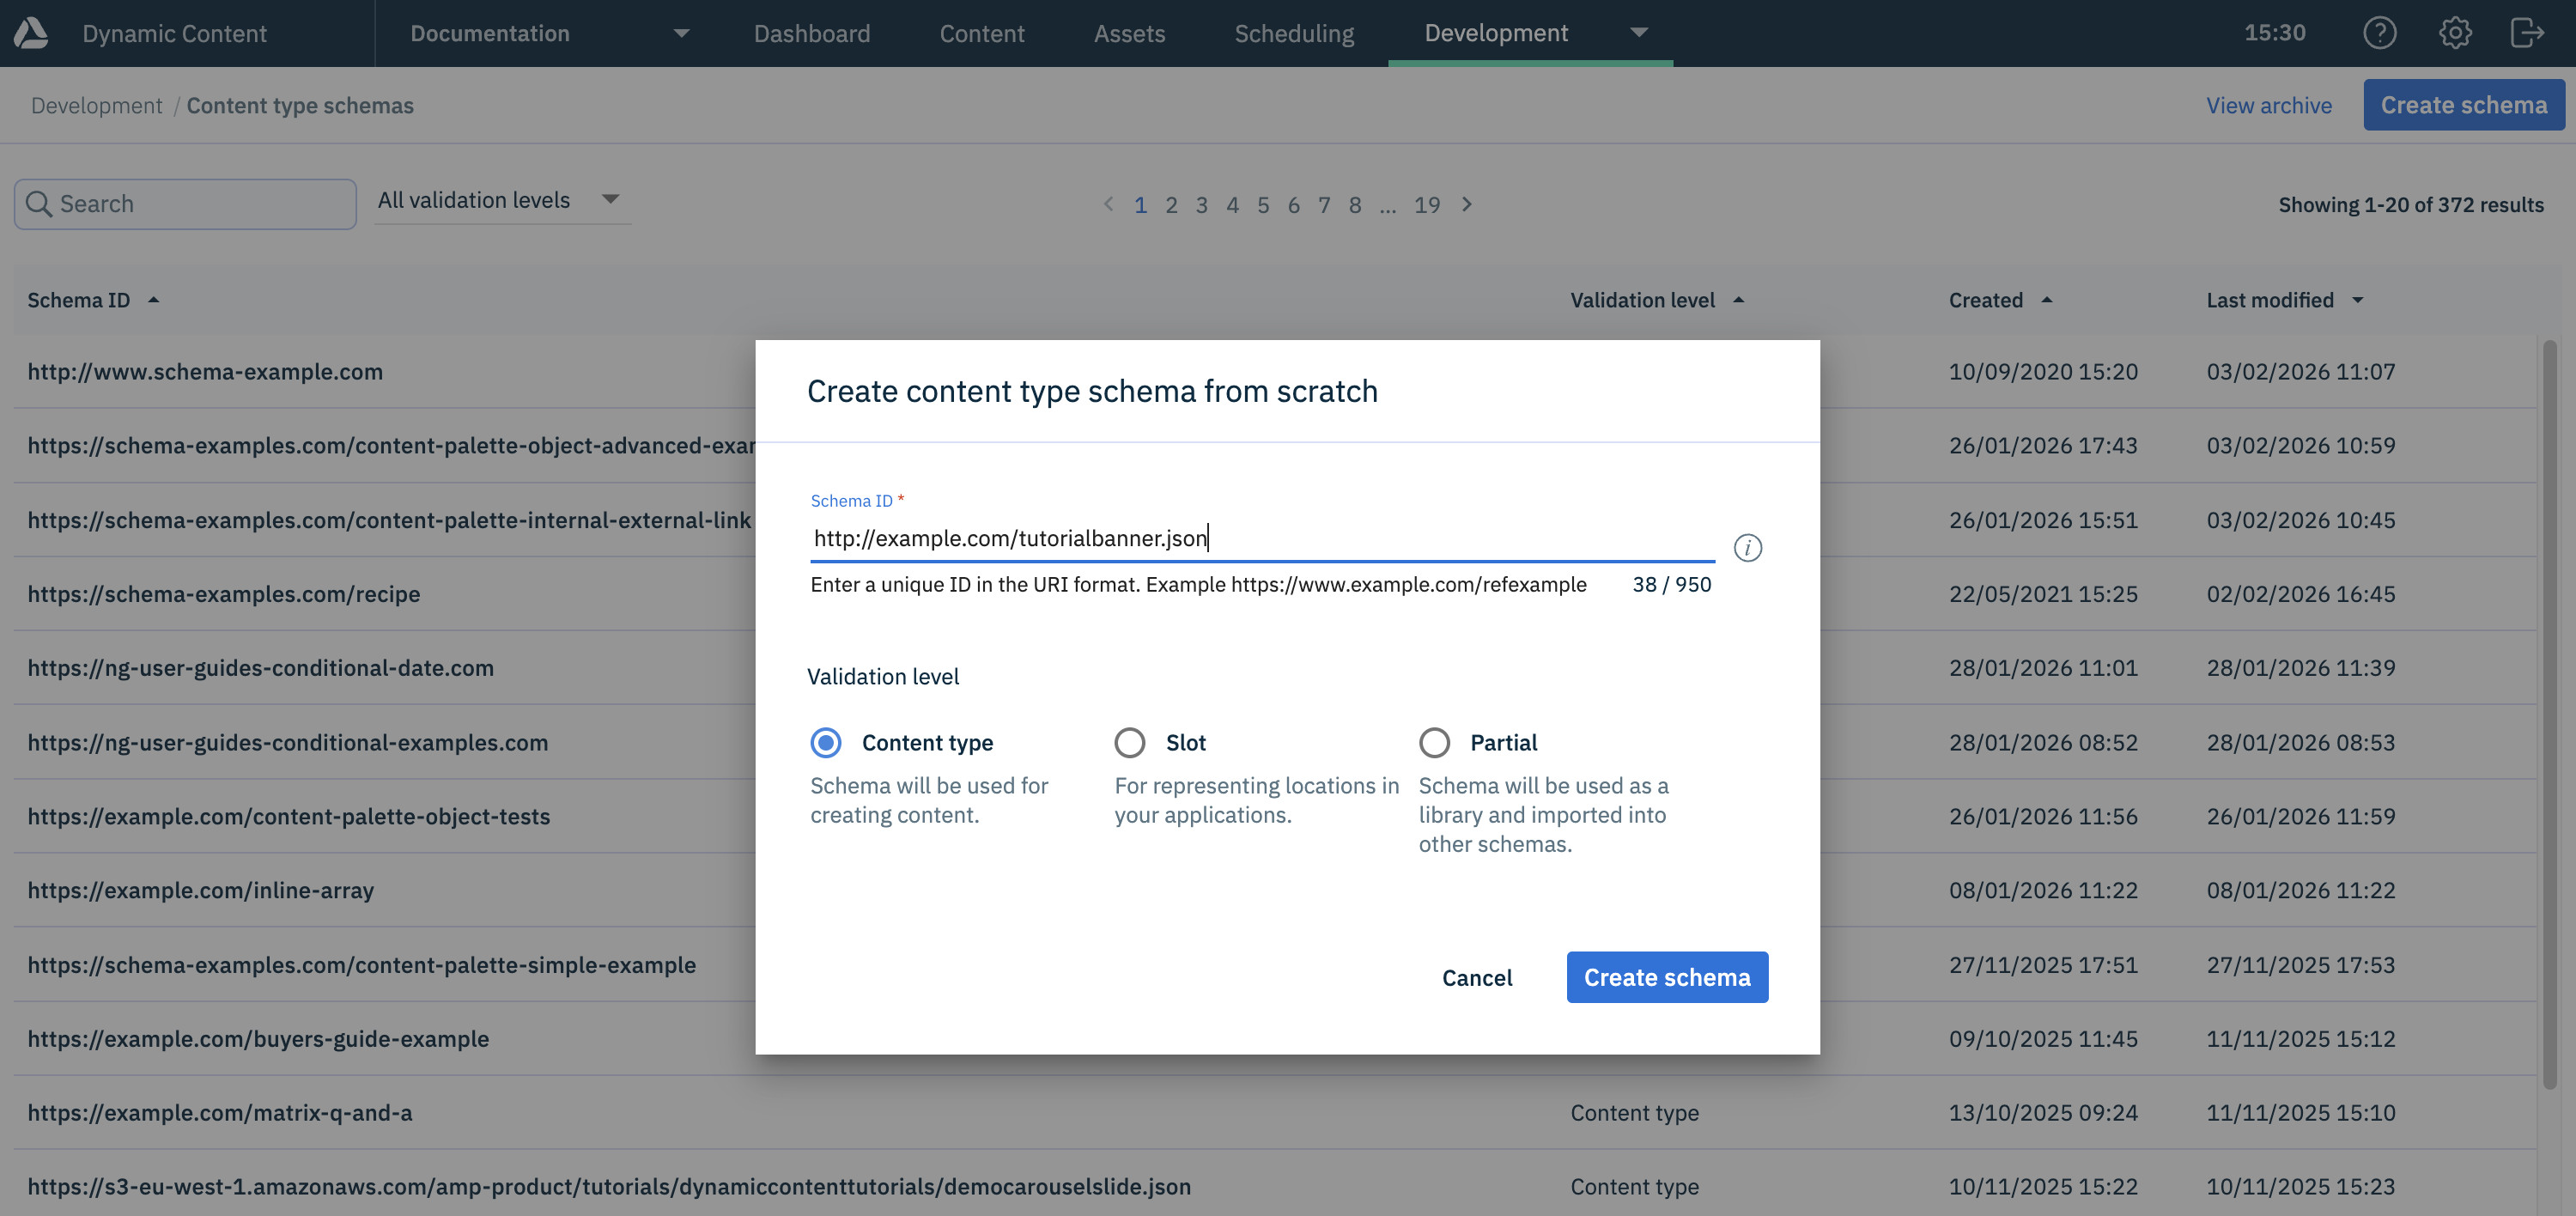2576x1216 pixels.
Task: Open the Scheduling tab
Action: click(x=1294, y=33)
